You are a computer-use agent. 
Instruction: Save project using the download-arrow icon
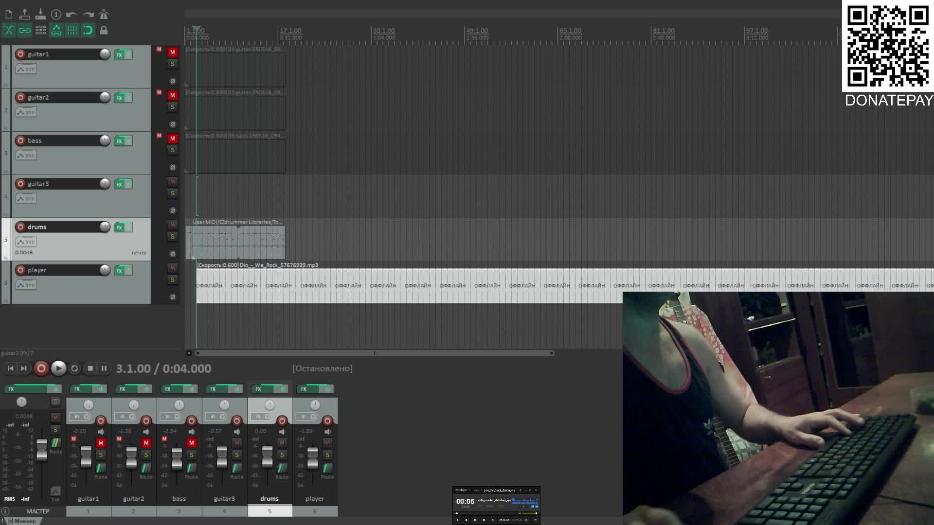tap(40, 15)
